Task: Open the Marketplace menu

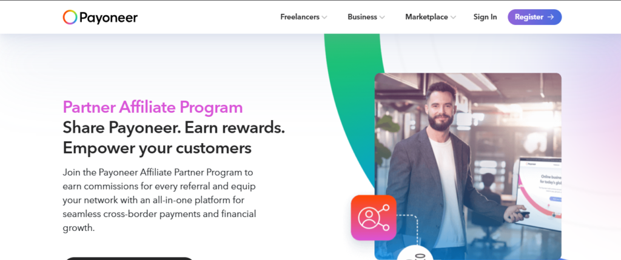Action: point(426,17)
